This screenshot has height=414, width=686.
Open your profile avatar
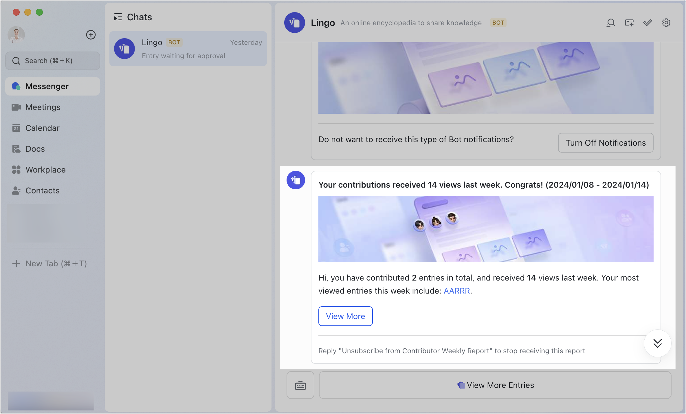(x=16, y=34)
